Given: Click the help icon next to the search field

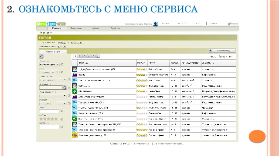Looking at the screenshot, I should (69, 88).
